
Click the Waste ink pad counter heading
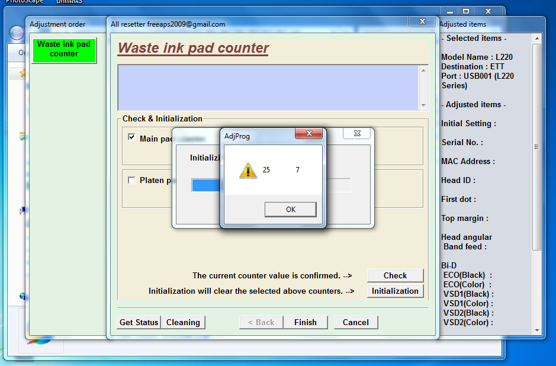click(x=193, y=48)
